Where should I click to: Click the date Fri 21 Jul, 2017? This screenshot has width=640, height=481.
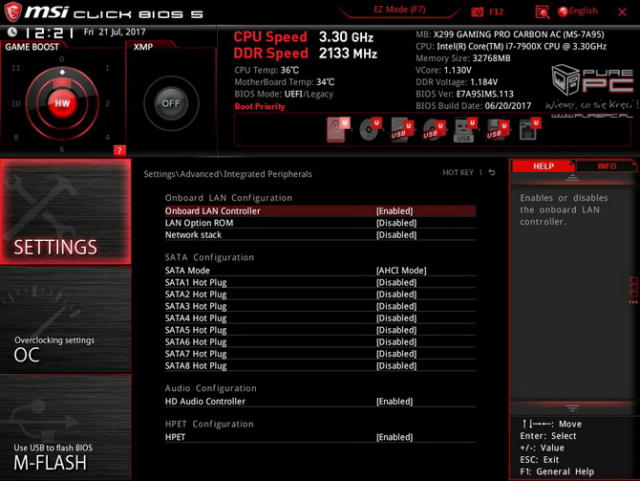pyautogui.click(x=115, y=32)
